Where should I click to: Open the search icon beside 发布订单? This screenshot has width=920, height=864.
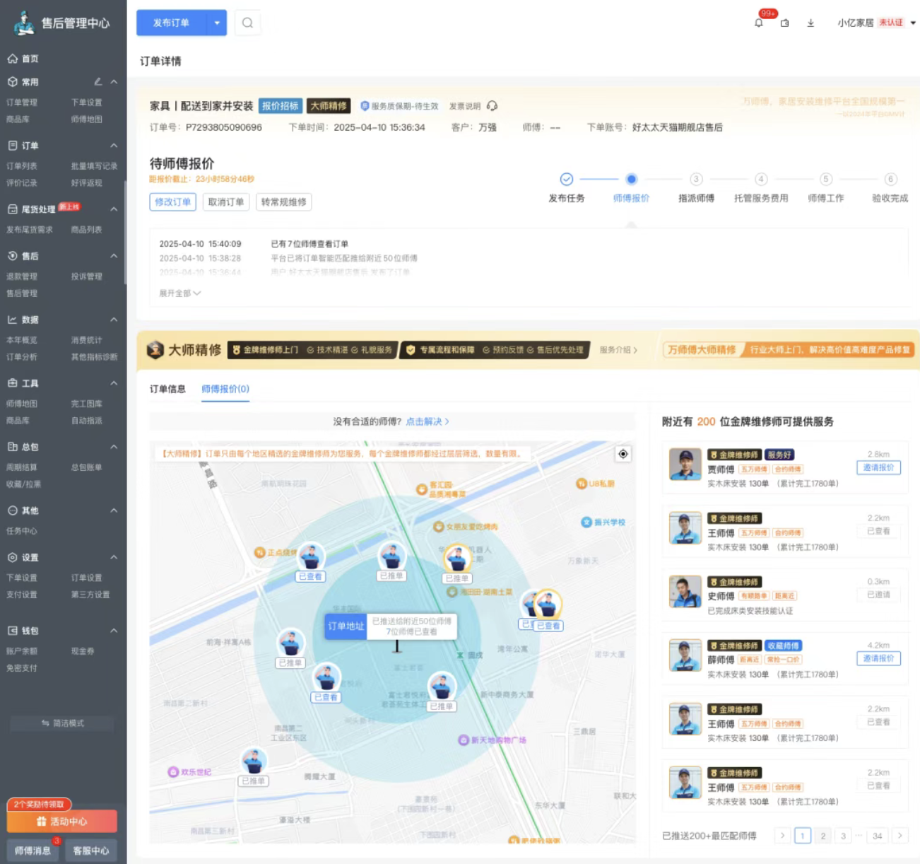point(247,23)
